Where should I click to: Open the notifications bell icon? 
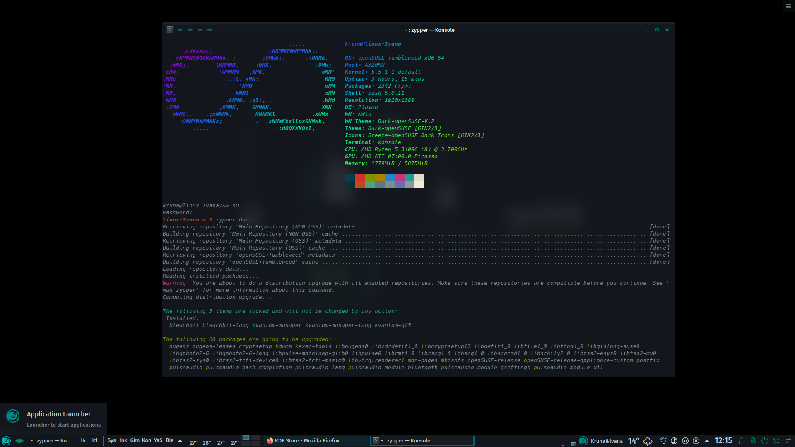click(x=663, y=441)
